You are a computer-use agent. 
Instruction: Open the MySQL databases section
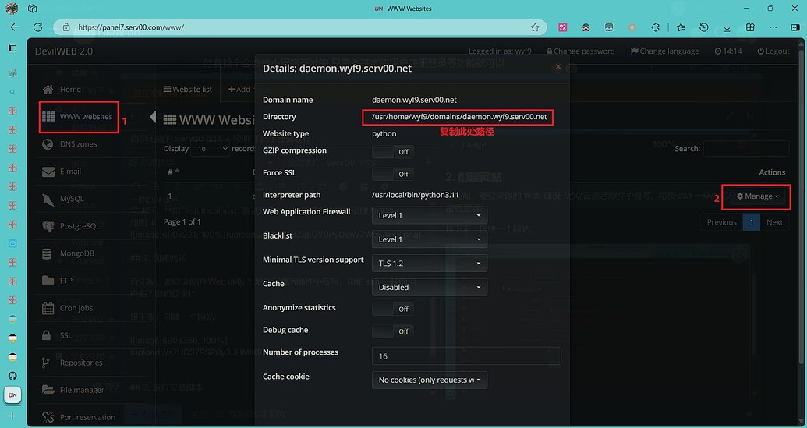coord(63,199)
